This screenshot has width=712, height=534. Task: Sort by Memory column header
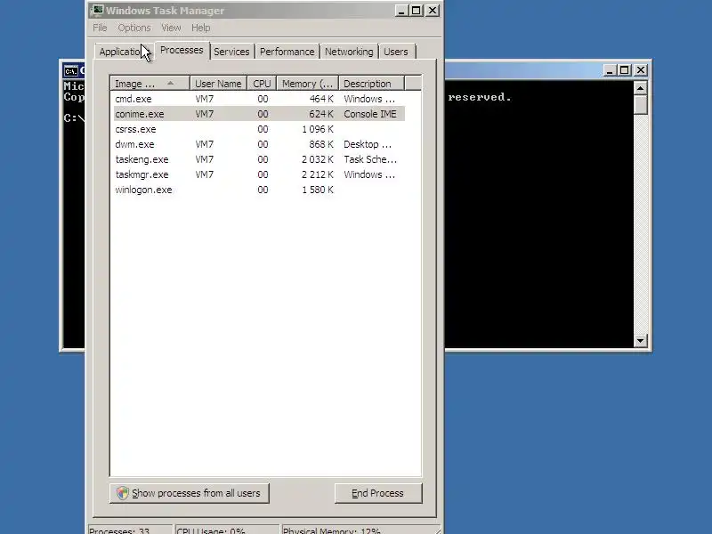click(x=307, y=84)
